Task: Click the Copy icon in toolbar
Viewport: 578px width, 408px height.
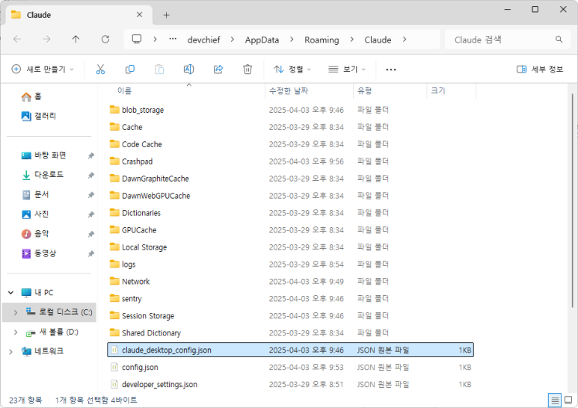Action: click(130, 69)
